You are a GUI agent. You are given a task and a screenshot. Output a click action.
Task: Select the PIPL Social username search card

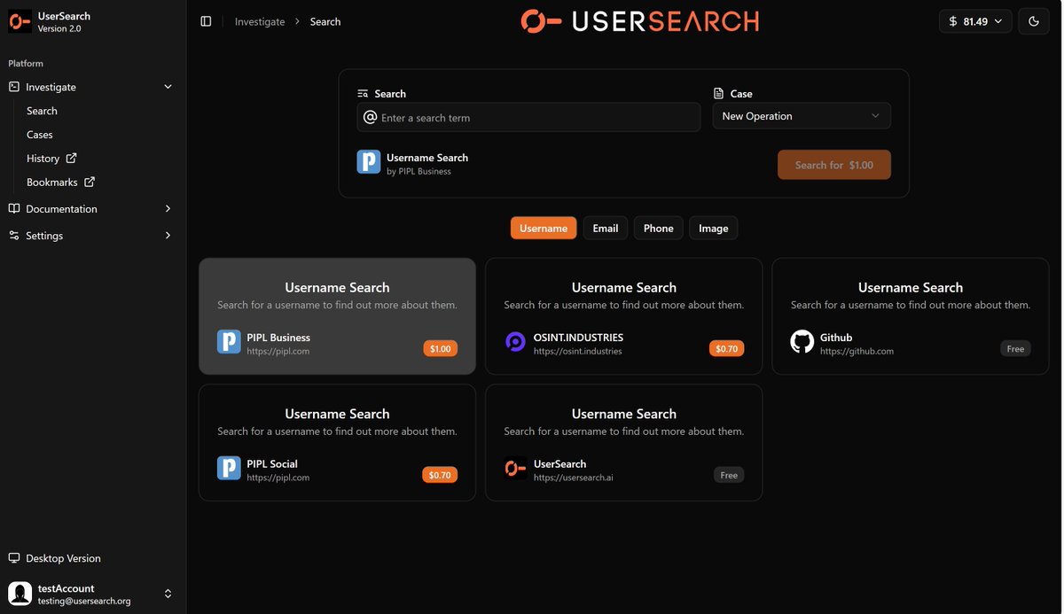[337, 442]
